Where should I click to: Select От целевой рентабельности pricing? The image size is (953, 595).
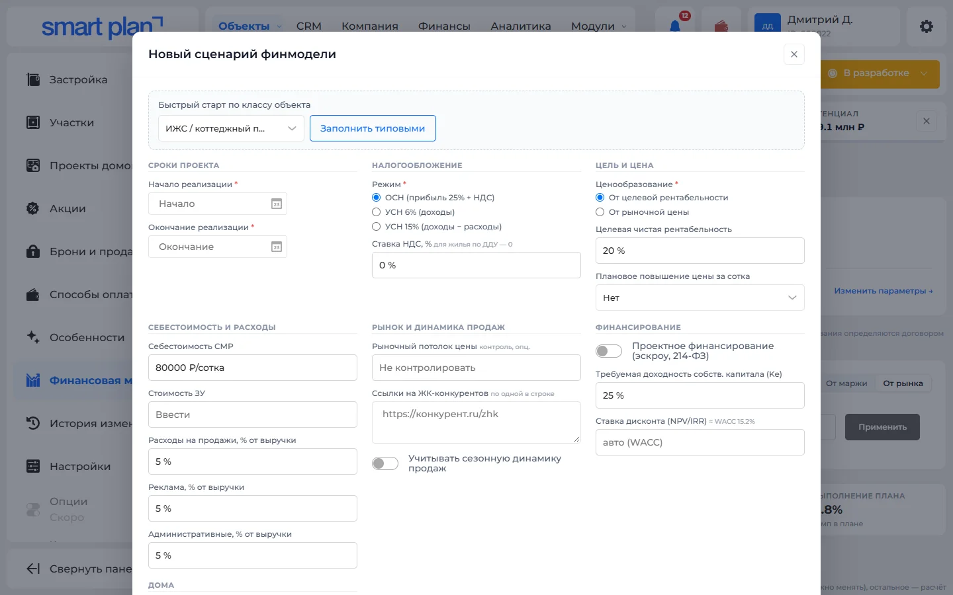pos(600,198)
